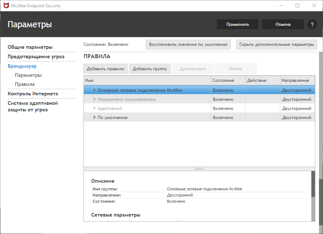Click Состояние: Включено status text

point(106,44)
